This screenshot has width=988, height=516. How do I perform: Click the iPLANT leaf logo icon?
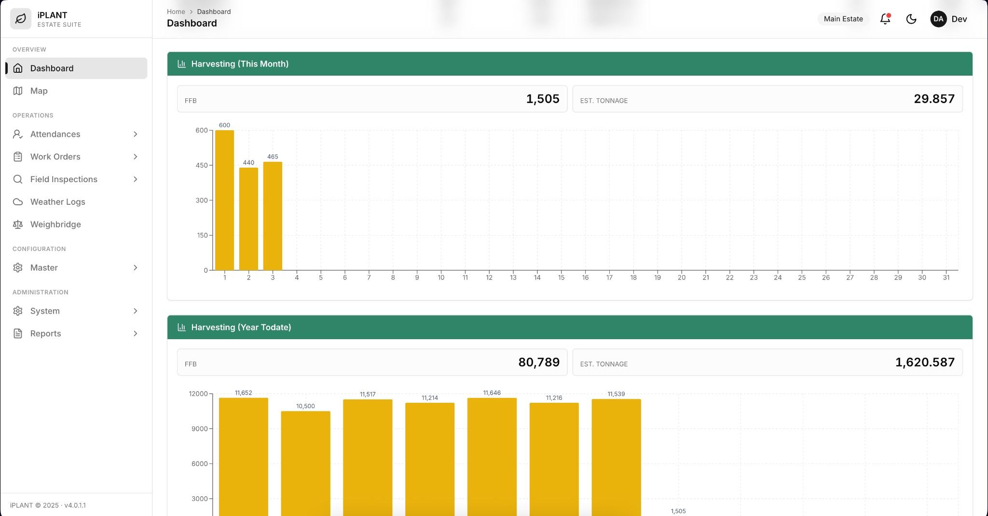[x=21, y=19]
